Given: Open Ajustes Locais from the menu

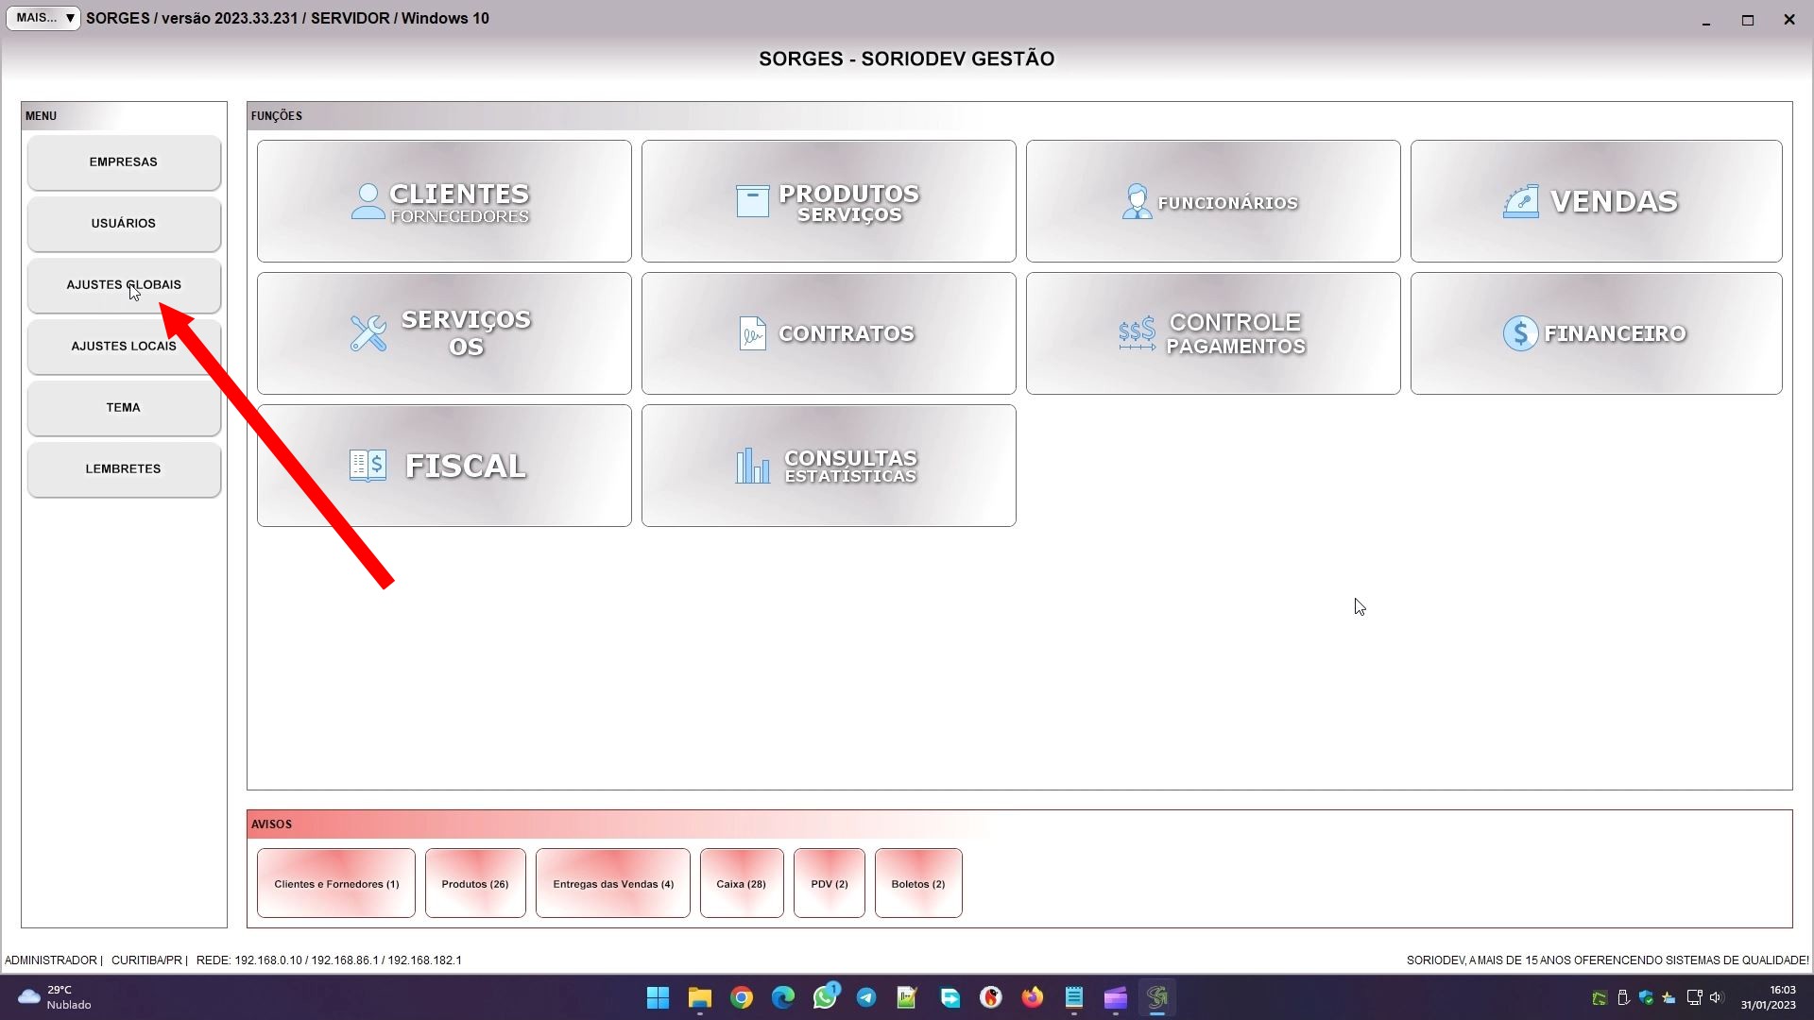Looking at the screenshot, I should tap(124, 347).
